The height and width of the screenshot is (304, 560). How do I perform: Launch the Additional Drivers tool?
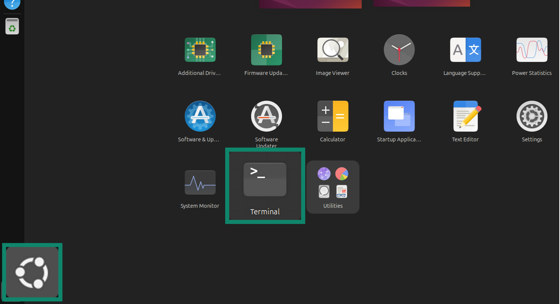(200, 49)
